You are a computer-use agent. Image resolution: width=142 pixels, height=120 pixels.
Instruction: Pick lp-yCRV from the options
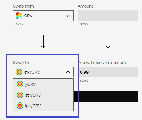[x=43, y=106]
